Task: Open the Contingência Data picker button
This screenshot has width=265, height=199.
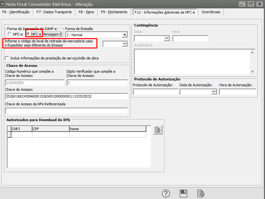Action: (167, 38)
